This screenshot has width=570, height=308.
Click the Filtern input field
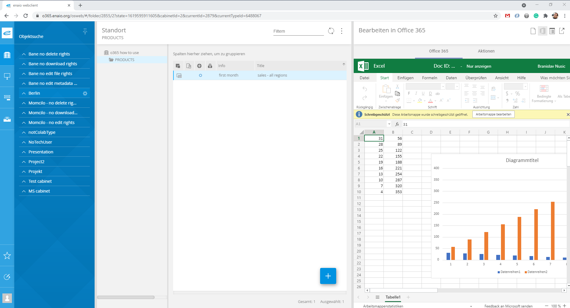coord(298,31)
